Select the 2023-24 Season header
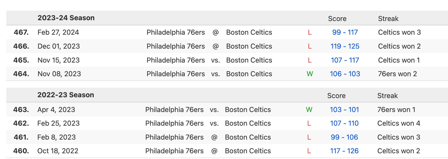 pos(66,18)
